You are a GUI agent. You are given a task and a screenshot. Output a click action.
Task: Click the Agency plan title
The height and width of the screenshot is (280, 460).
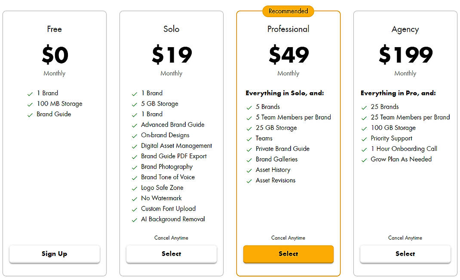tap(405, 29)
